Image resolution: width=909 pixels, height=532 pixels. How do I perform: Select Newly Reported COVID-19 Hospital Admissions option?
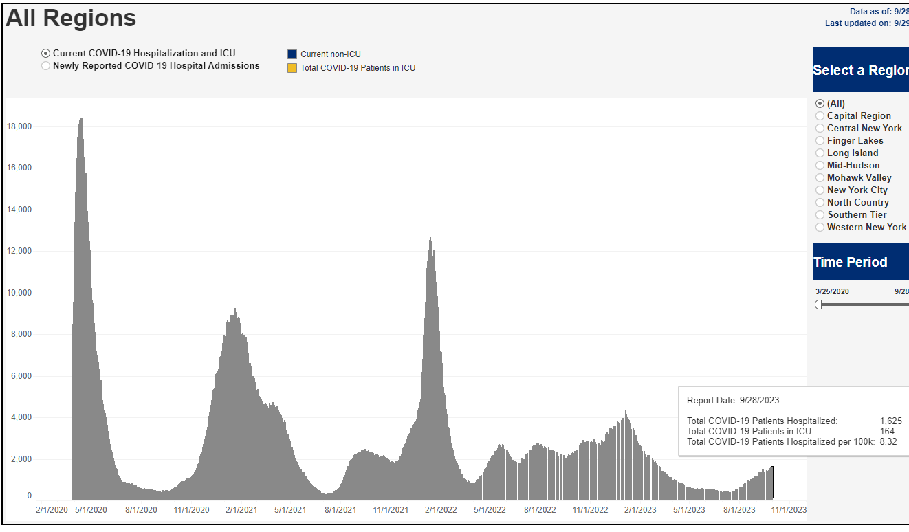[x=46, y=66]
